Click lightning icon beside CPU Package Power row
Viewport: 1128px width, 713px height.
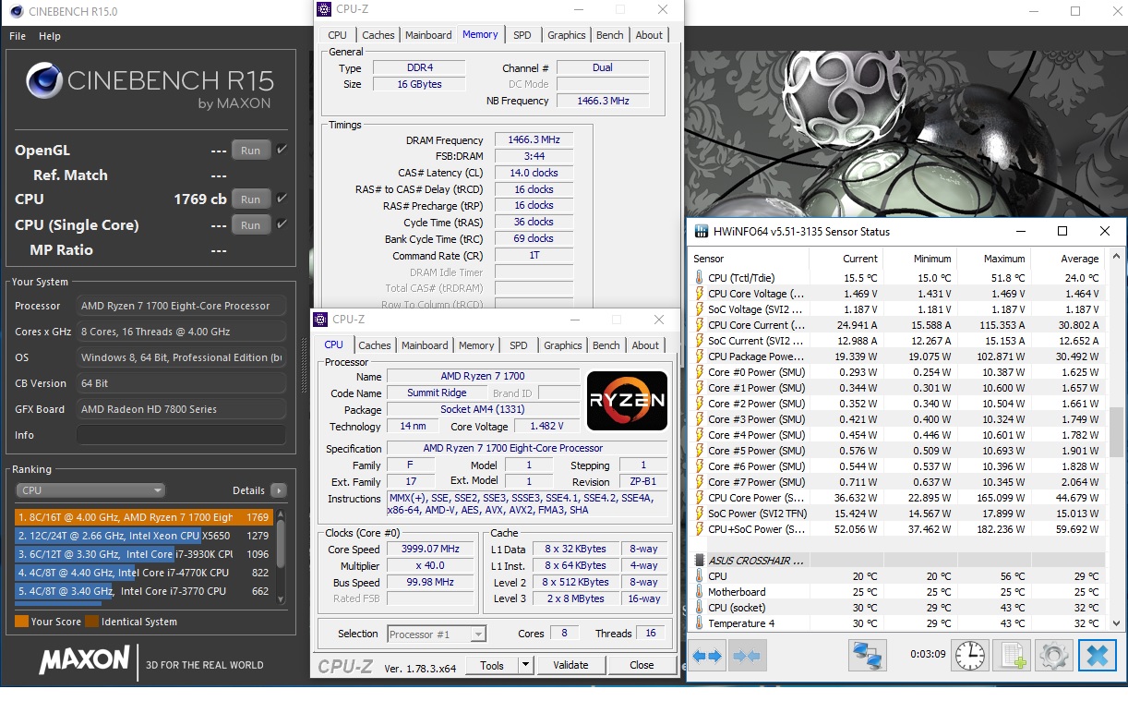point(699,356)
